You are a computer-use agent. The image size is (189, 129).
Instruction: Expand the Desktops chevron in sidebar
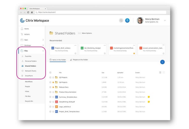tap(43, 45)
